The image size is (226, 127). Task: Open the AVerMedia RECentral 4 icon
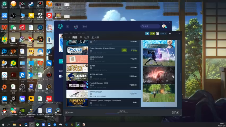pyautogui.click(x=49, y=89)
